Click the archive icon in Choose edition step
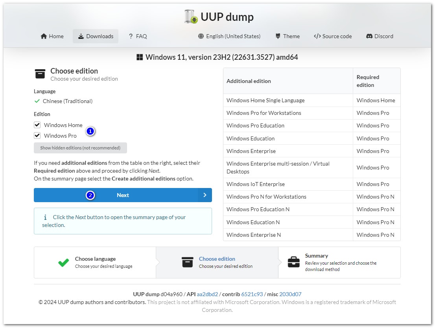The height and width of the screenshot is (328, 435). pyautogui.click(x=187, y=262)
